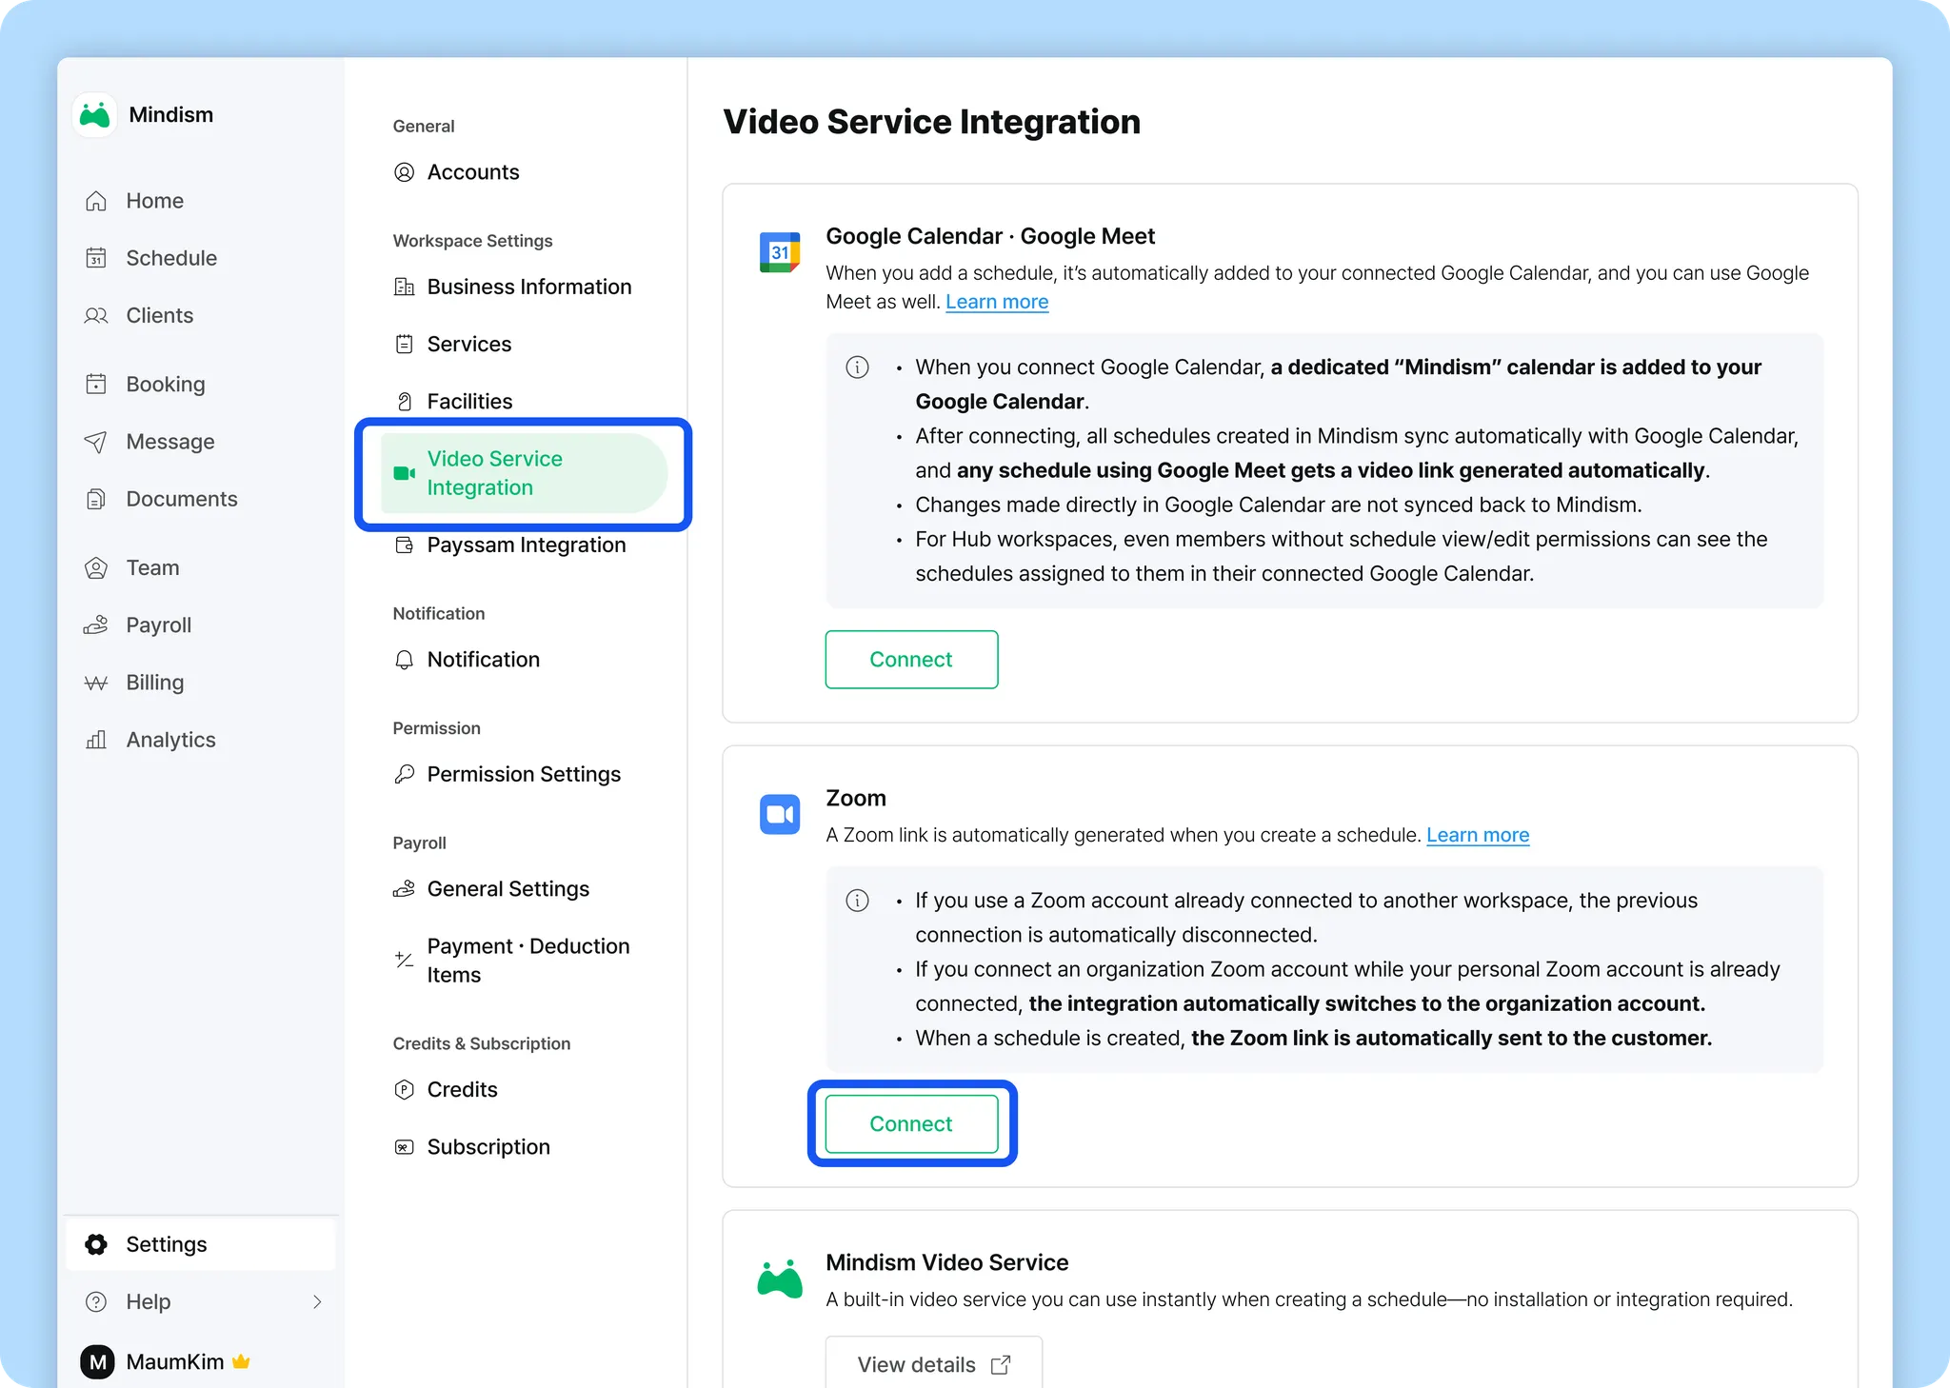Open Message paper plane icon
Screen dimensions: 1950x1388
tap(96, 442)
